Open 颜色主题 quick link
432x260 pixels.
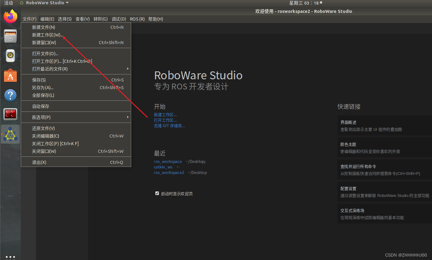tap(385, 148)
